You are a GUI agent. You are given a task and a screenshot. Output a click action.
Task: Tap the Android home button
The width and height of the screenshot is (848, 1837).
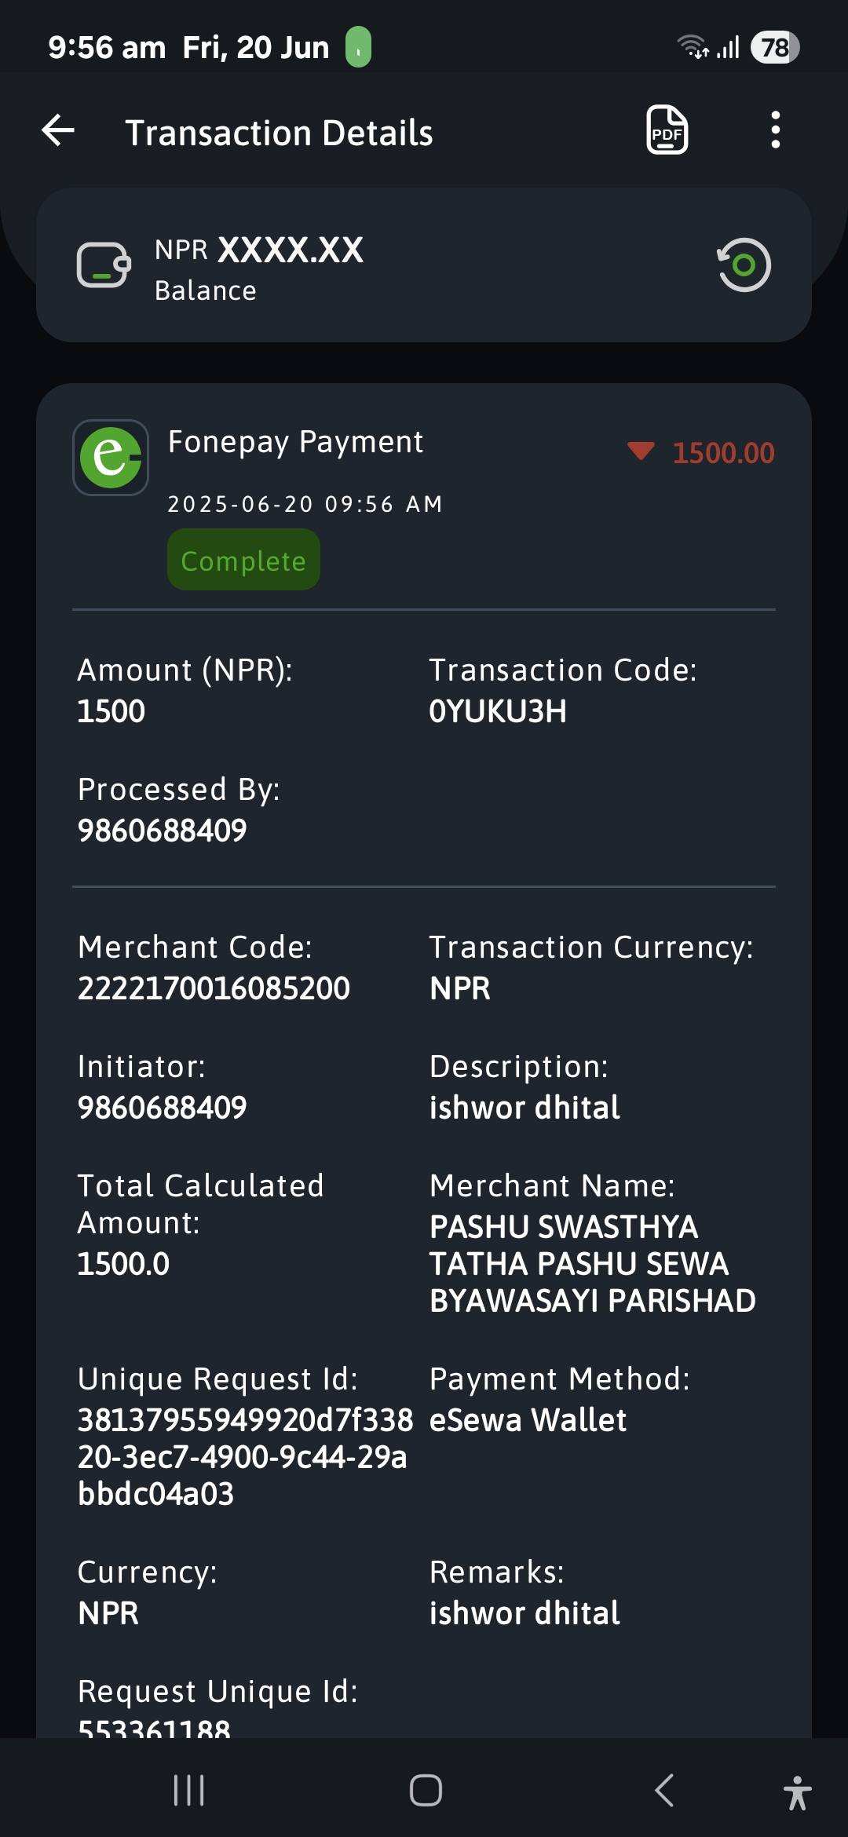coord(426,1791)
